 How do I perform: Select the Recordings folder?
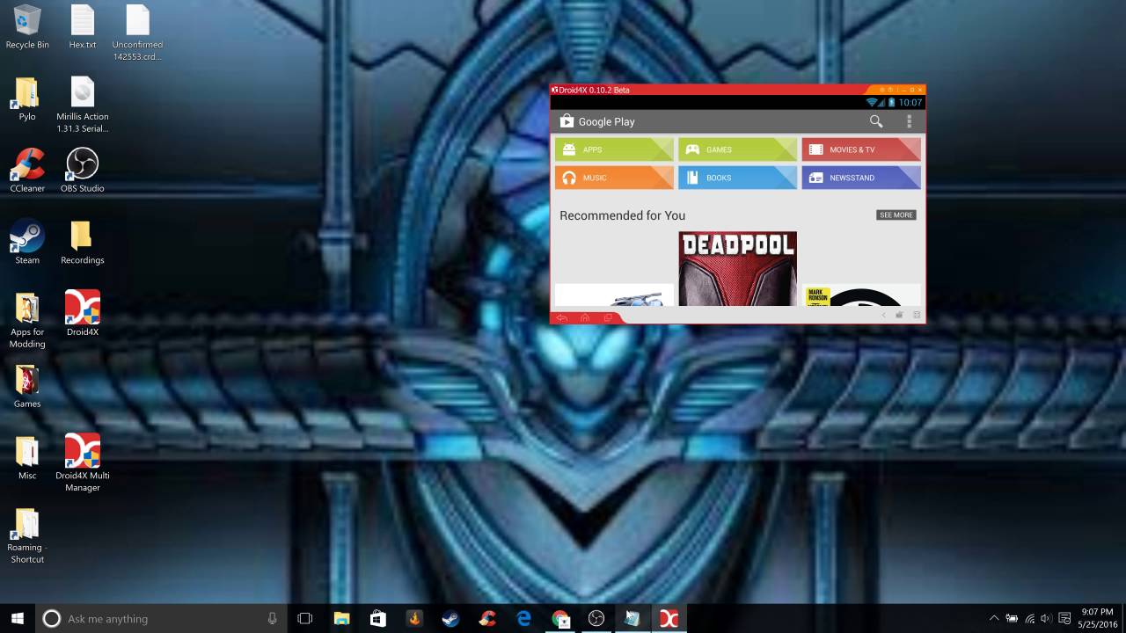point(83,243)
